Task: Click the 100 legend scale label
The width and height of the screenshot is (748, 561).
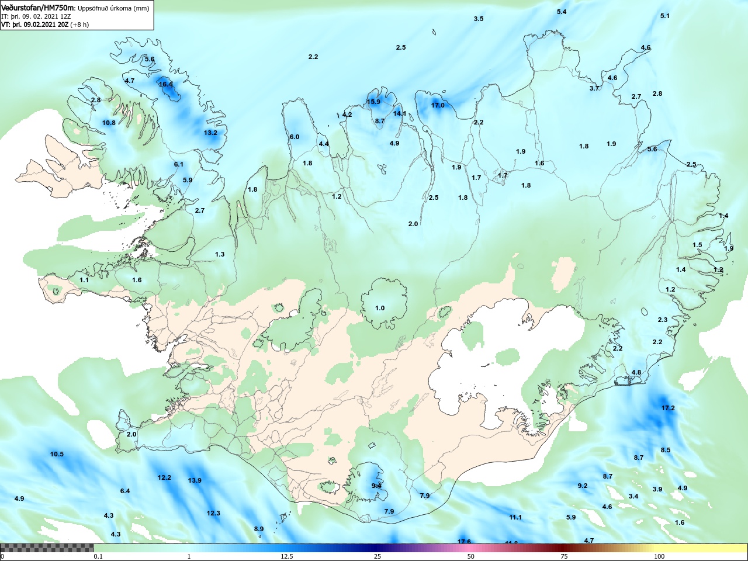Action: (x=659, y=556)
